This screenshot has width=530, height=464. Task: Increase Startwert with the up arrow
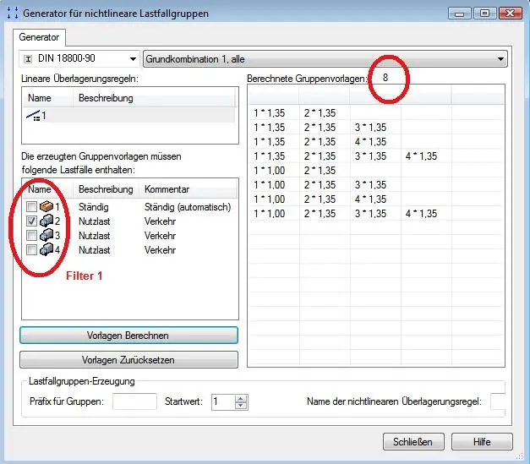pyautogui.click(x=241, y=399)
